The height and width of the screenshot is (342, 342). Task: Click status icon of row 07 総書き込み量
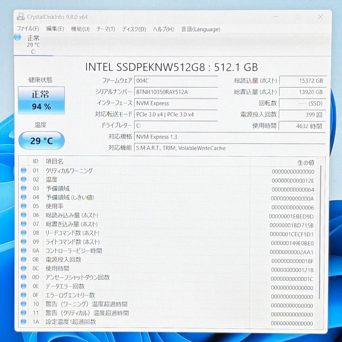(x=23, y=224)
